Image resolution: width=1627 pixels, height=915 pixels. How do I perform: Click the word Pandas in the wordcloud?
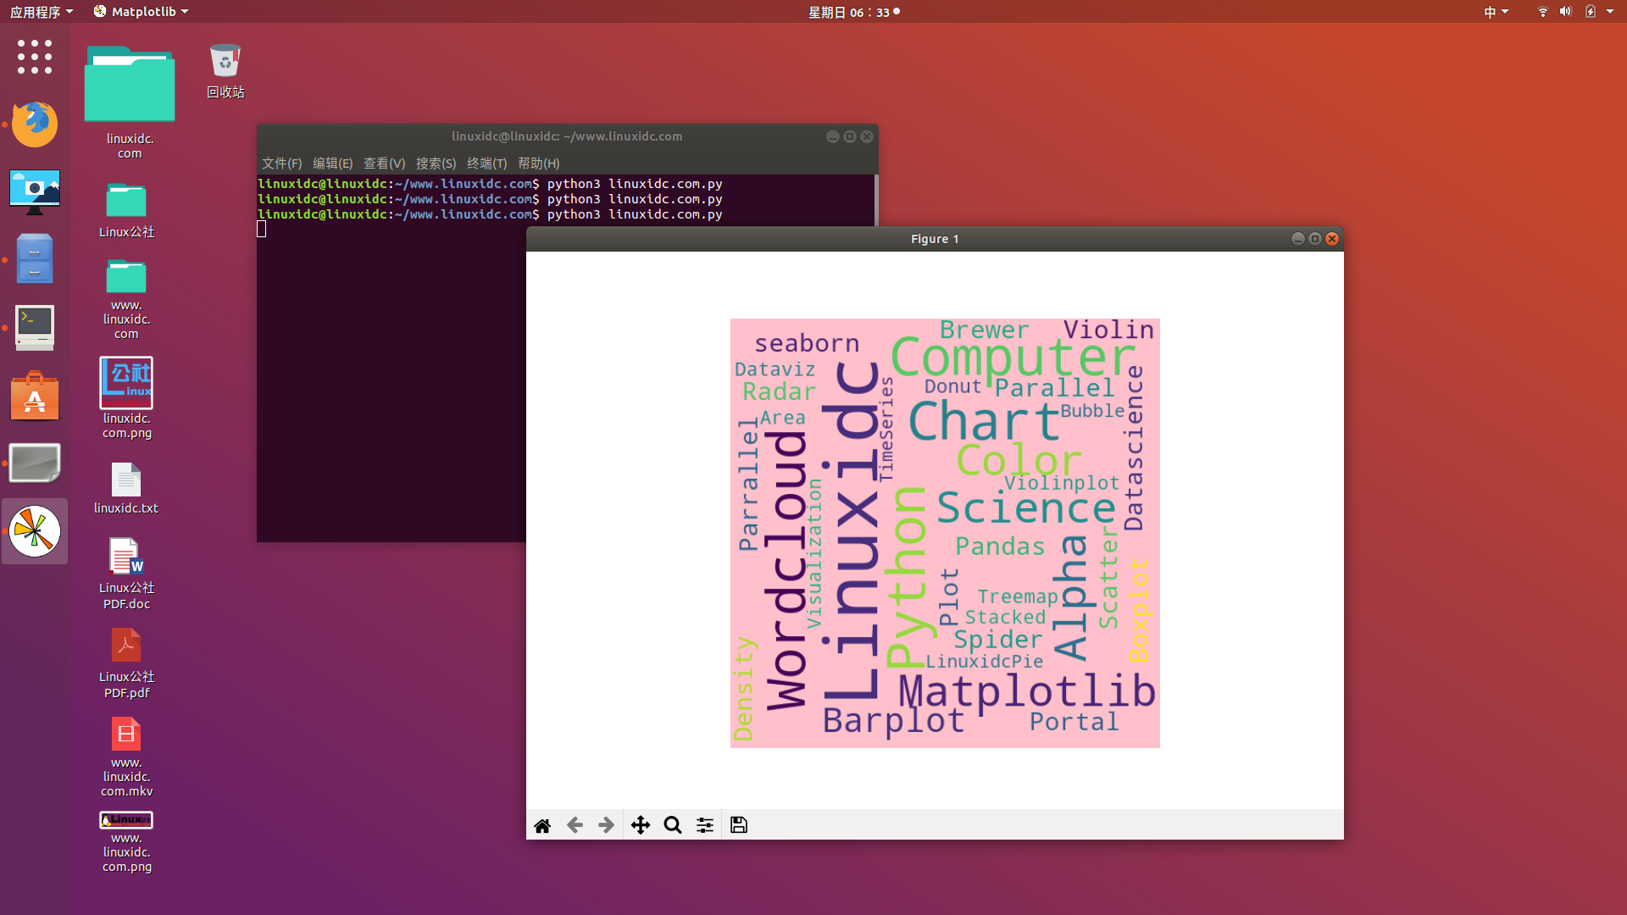[x=1000, y=546]
